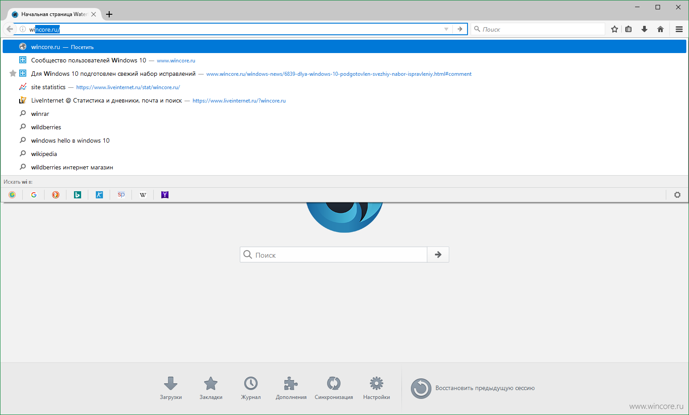Pick bookmarked Windows 10 свежий набор исправлений entry
This screenshot has width=689, height=415.
click(x=344, y=74)
